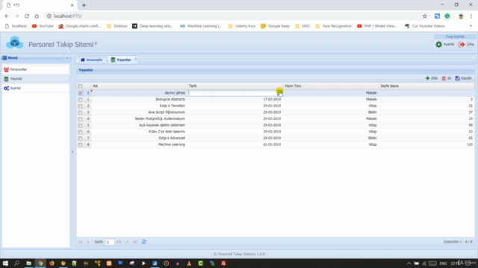Screen dimensions: 478x268
Task: Show hidden system tray icons
Action: (x=409, y=263)
